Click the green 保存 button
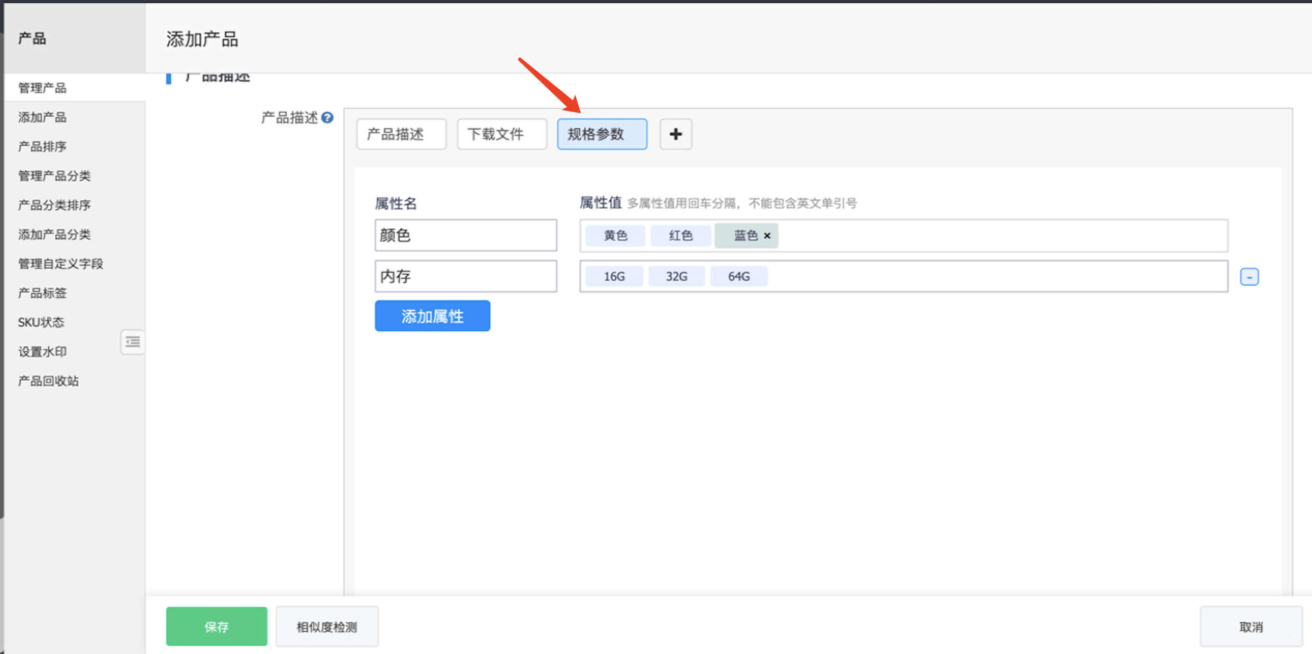1312x654 pixels. tap(216, 627)
